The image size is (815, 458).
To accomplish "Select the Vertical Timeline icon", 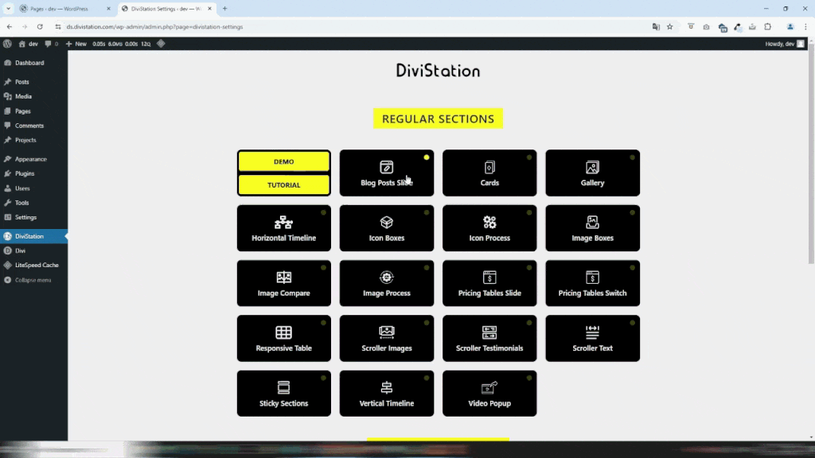I will coord(387,387).
